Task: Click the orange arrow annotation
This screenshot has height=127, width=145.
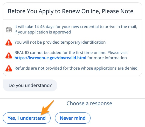Action: click(47, 108)
